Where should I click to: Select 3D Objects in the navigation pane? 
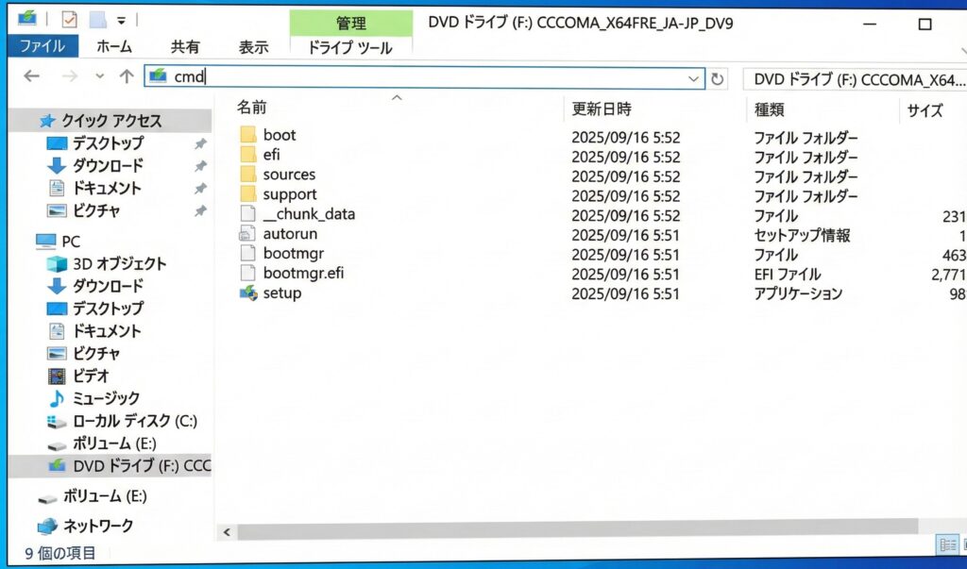[119, 263]
